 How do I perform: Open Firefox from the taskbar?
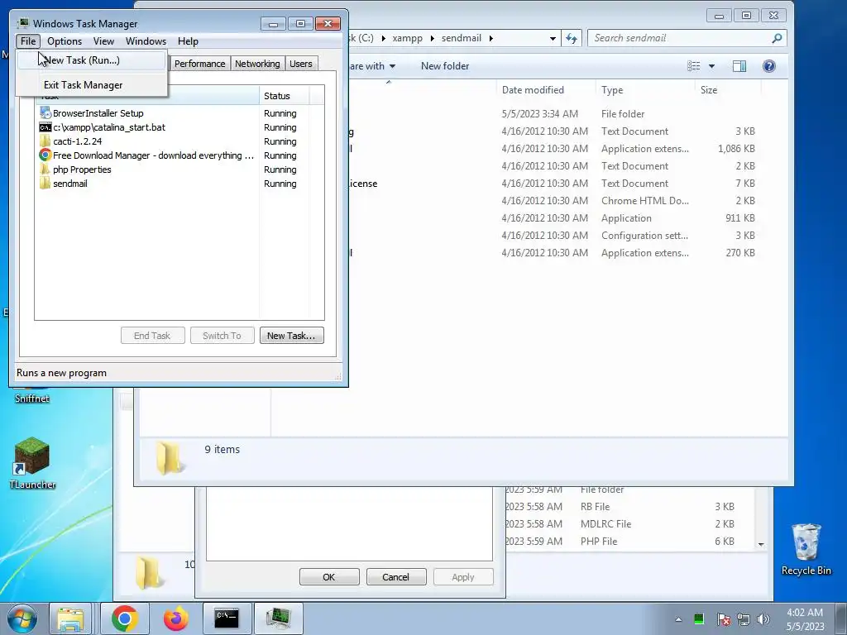click(176, 618)
